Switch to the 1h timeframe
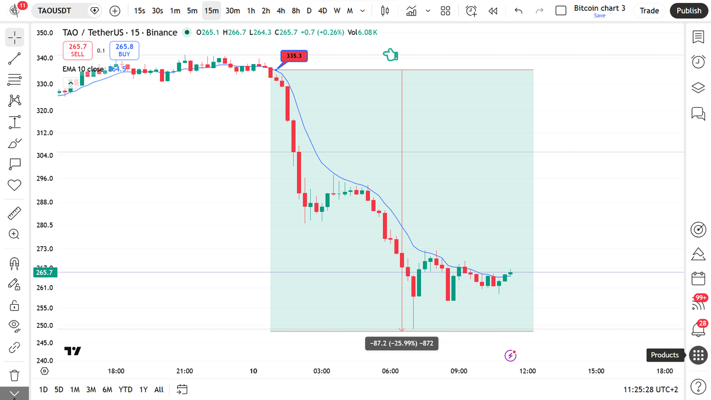The height and width of the screenshot is (400, 711). pos(251,11)
